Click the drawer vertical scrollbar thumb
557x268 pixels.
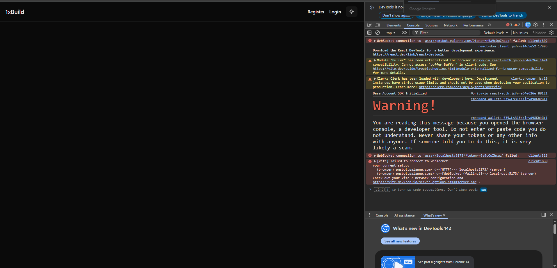(x=555, y=229)
